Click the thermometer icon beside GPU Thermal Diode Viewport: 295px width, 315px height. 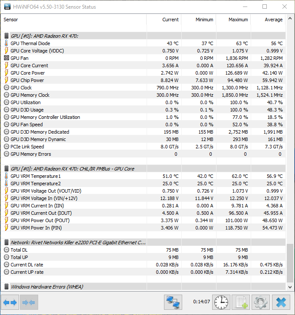click(7, 43)
